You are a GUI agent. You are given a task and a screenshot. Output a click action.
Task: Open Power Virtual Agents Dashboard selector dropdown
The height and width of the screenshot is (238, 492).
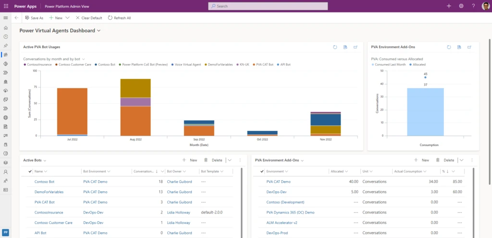pos(99,30)
